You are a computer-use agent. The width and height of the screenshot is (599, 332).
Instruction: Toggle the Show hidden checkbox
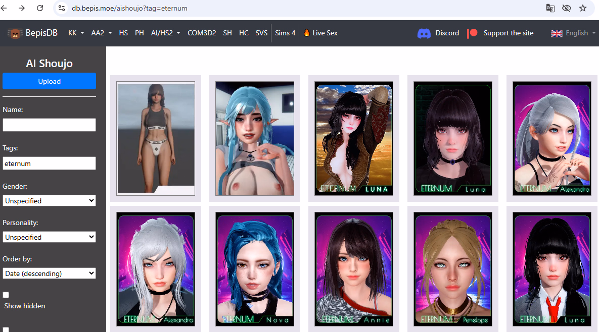6,295
